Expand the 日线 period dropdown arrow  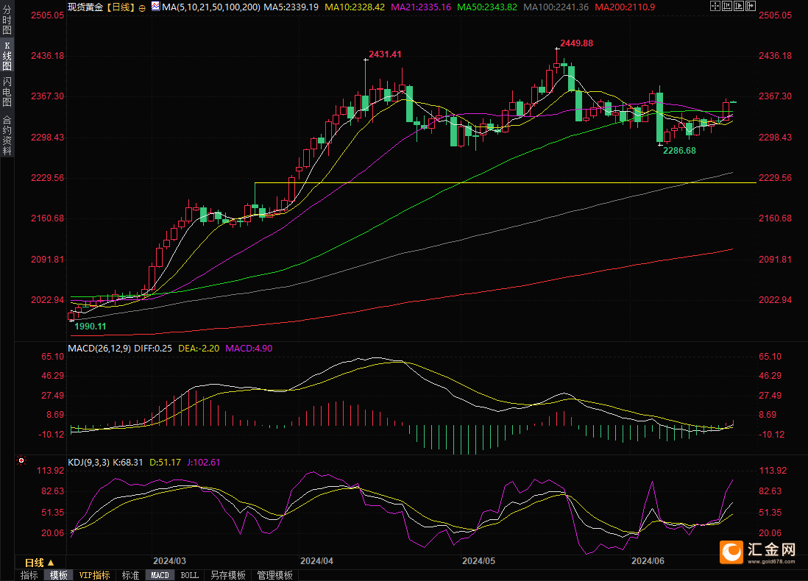tap(51, 563)
